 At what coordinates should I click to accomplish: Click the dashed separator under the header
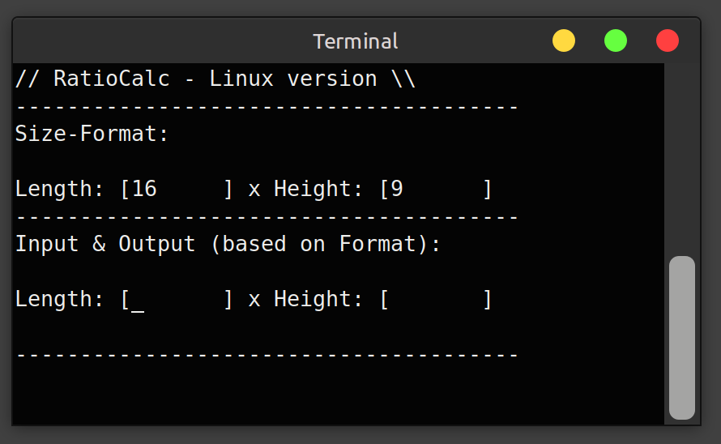click(267, 107)
